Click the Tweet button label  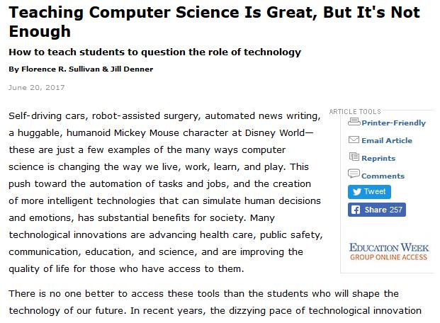pyautogui.click(x=375, y=191)
